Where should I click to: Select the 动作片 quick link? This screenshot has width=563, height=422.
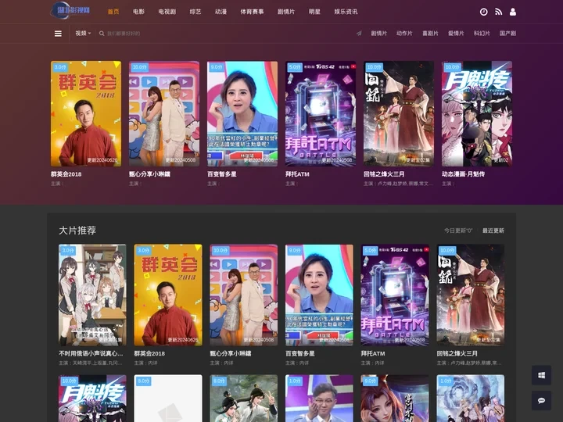[404, 34]
